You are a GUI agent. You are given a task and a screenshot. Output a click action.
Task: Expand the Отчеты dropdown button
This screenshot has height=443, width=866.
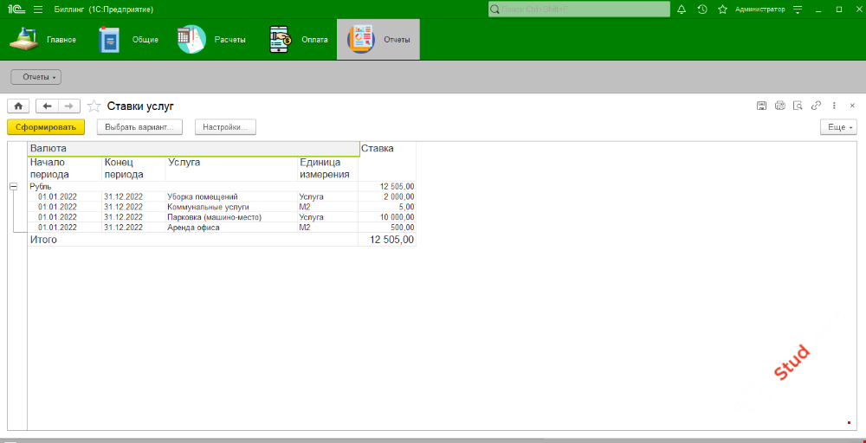[40, 77]
